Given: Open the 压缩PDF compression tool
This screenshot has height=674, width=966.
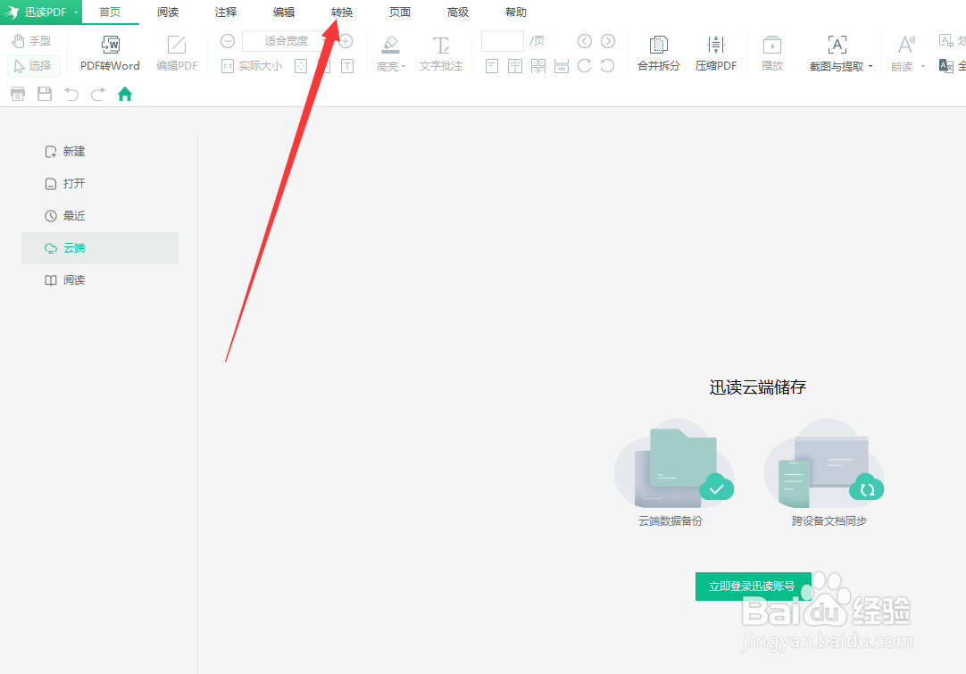Looking at the screenshot, I should pyautogui.click(x=716, y=53).
